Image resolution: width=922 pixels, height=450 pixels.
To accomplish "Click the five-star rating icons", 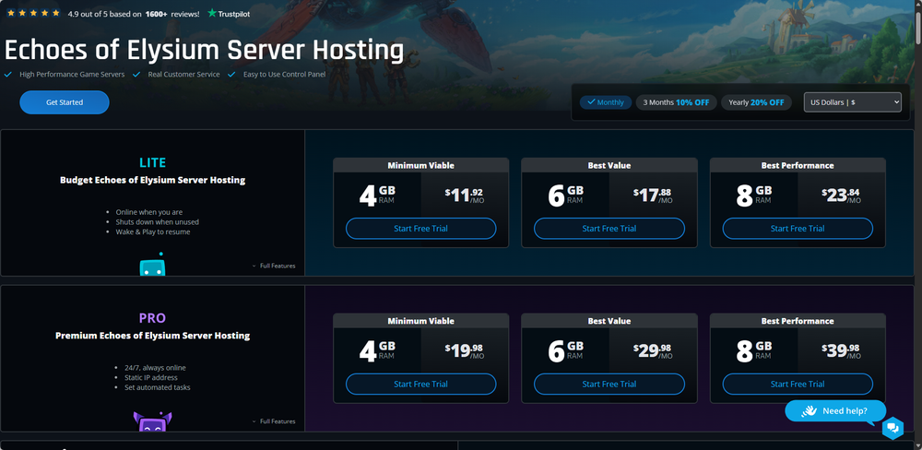I will [33, 13].
